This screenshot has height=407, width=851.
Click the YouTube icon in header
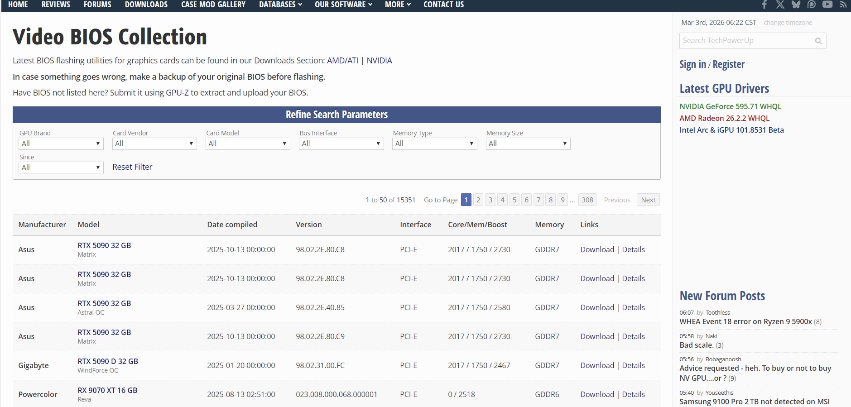[x=827, y=5]
